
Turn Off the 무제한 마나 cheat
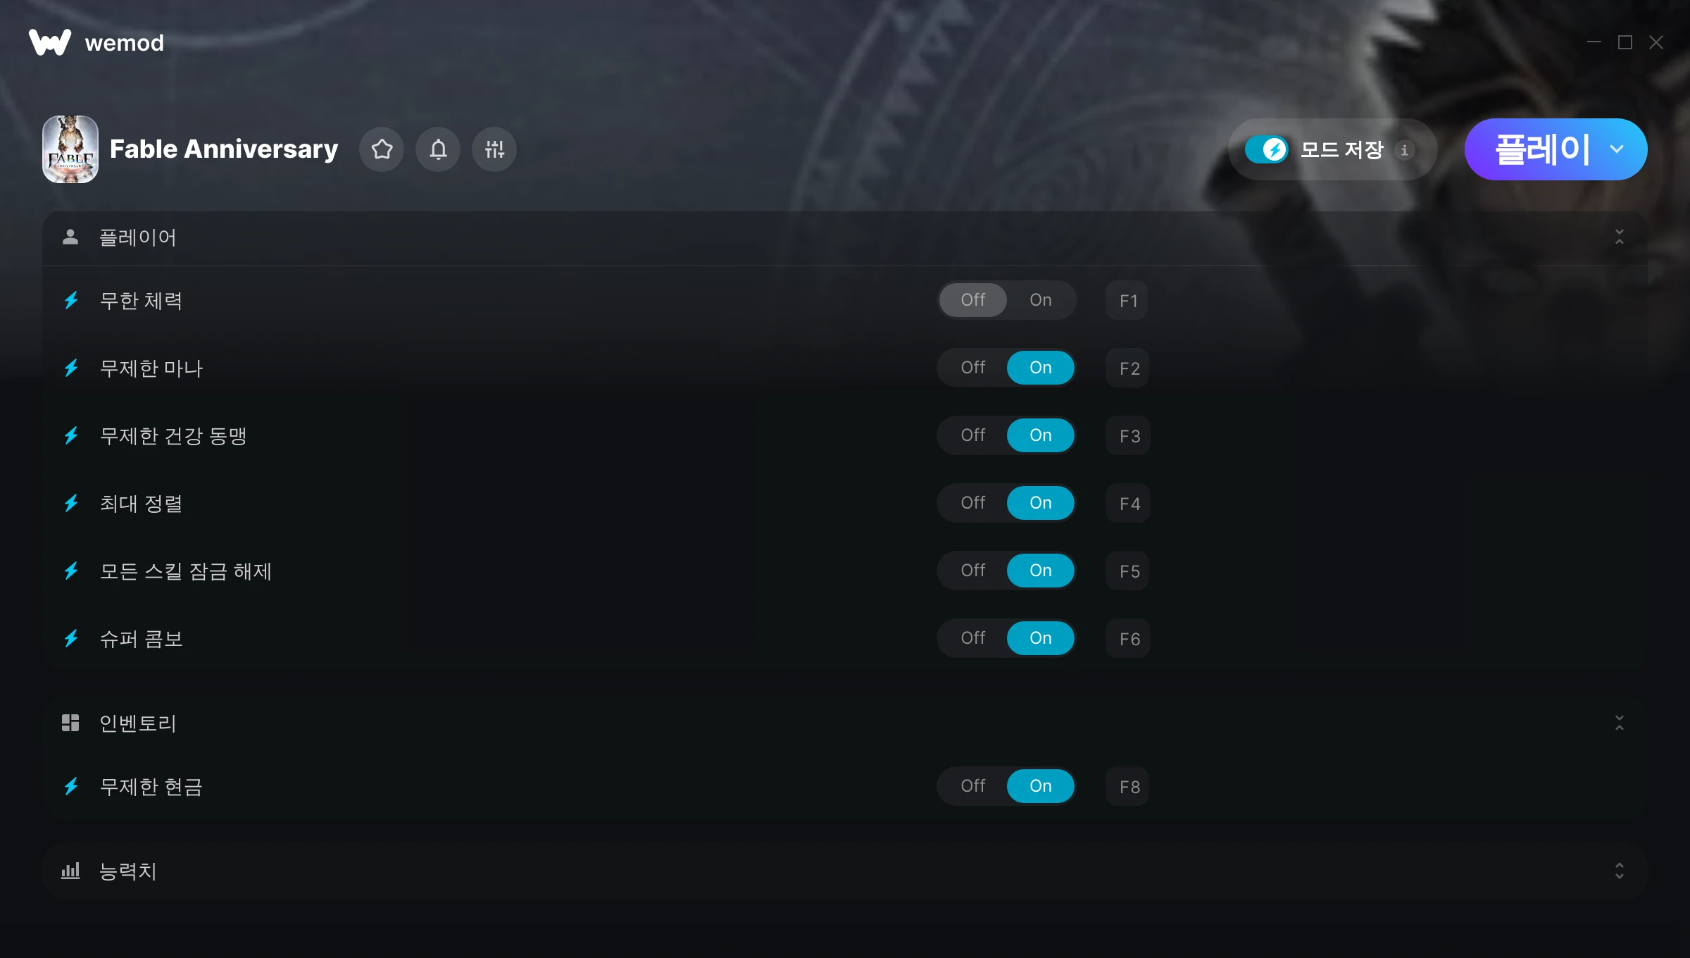click(973, 368)
